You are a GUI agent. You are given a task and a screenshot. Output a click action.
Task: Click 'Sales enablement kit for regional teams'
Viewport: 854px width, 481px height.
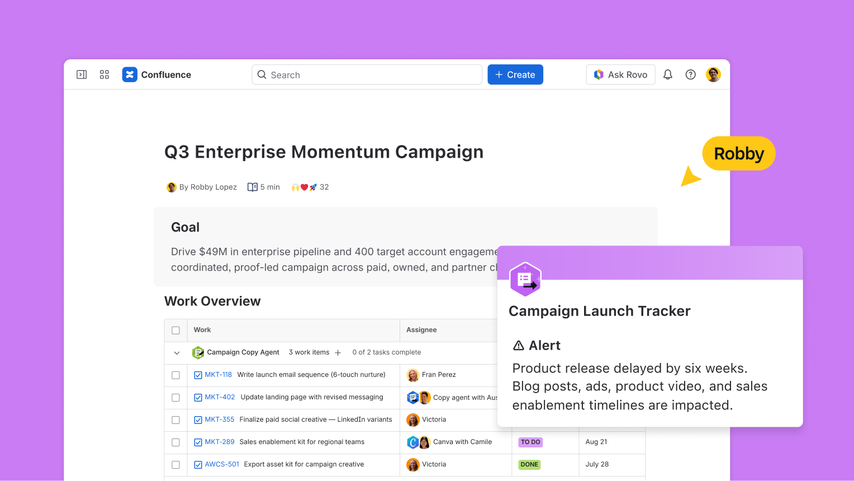point(302,442)
